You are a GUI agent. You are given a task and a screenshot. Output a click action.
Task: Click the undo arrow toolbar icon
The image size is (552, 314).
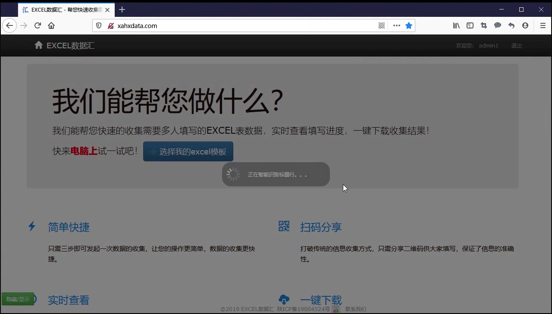click(x=511, y=25)
